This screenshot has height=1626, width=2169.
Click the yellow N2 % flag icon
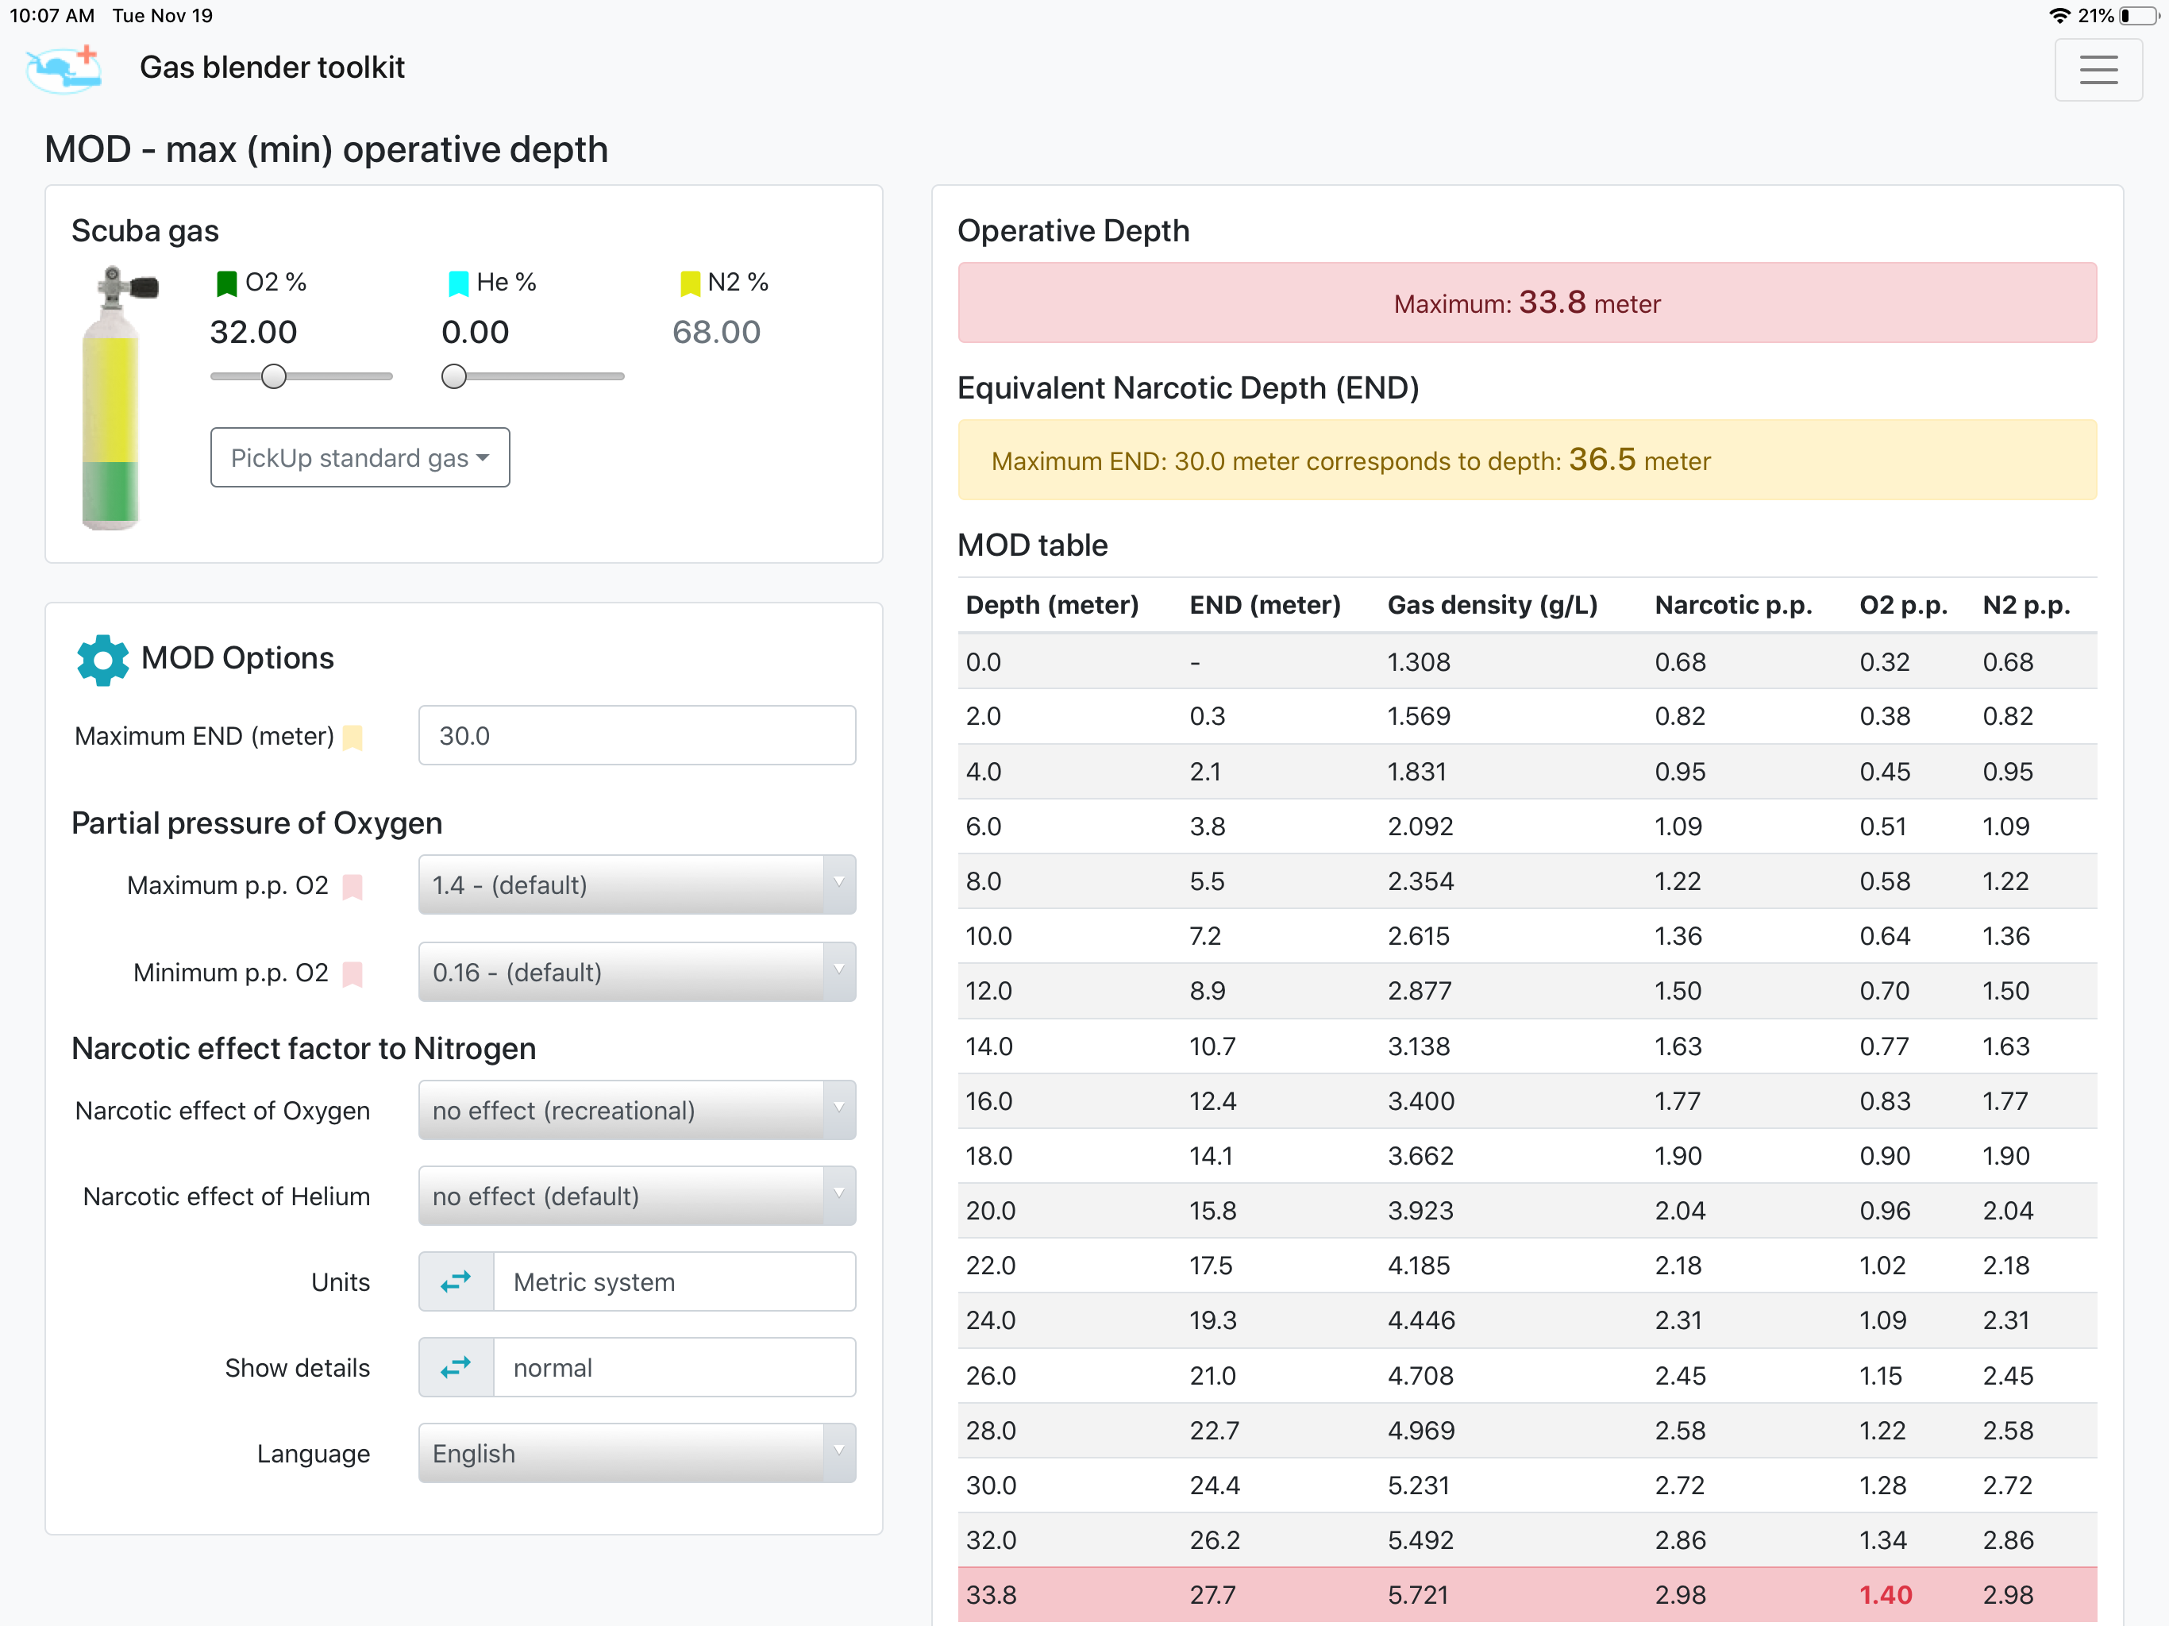(x=690, y=283)
